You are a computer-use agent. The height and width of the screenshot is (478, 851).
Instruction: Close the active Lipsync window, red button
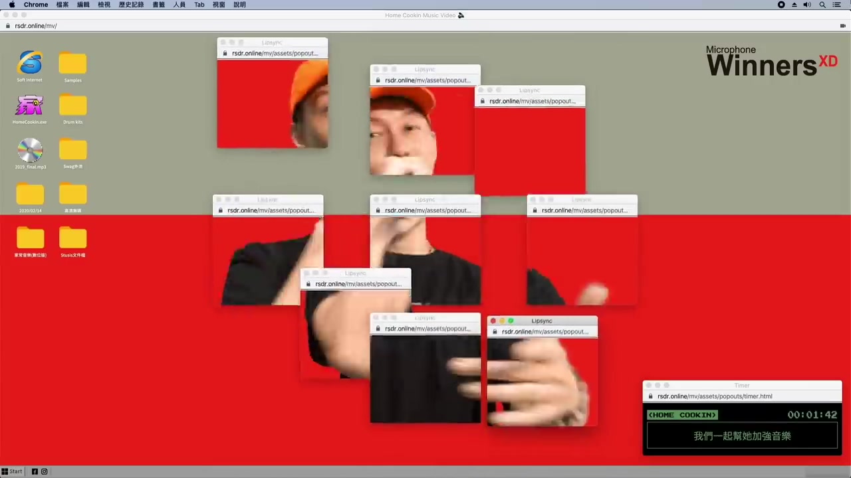click(x=493, y=321)
